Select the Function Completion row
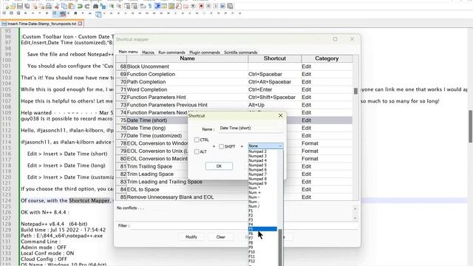The image size is (473, 266). (x=234, y=74)
